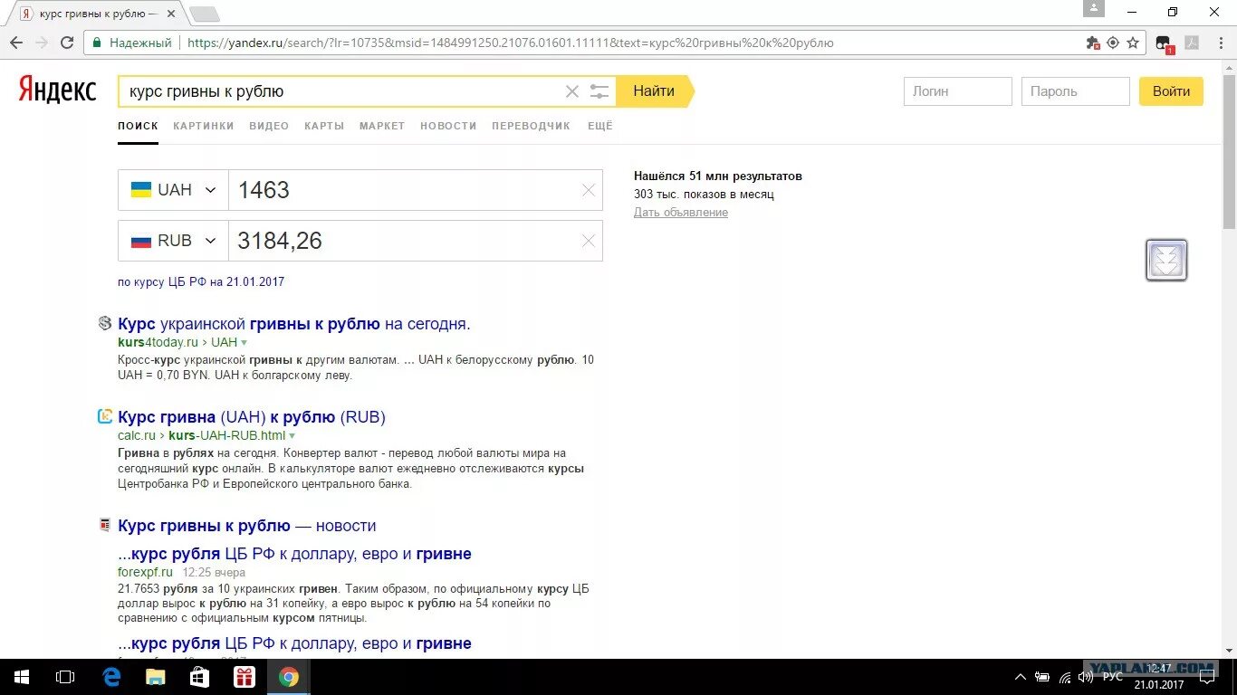Focus the Пароль input field
The image size is (1237, 695).
[1076, 91]
